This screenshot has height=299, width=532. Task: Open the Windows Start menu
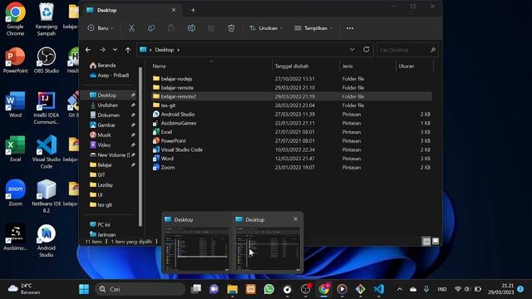click(84, 289)
